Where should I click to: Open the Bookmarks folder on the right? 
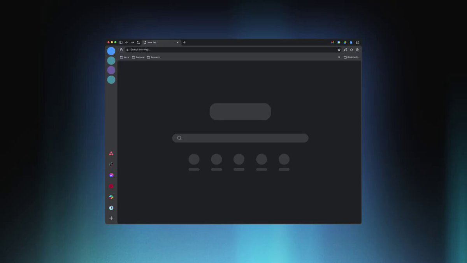click(x=351, y=57)
